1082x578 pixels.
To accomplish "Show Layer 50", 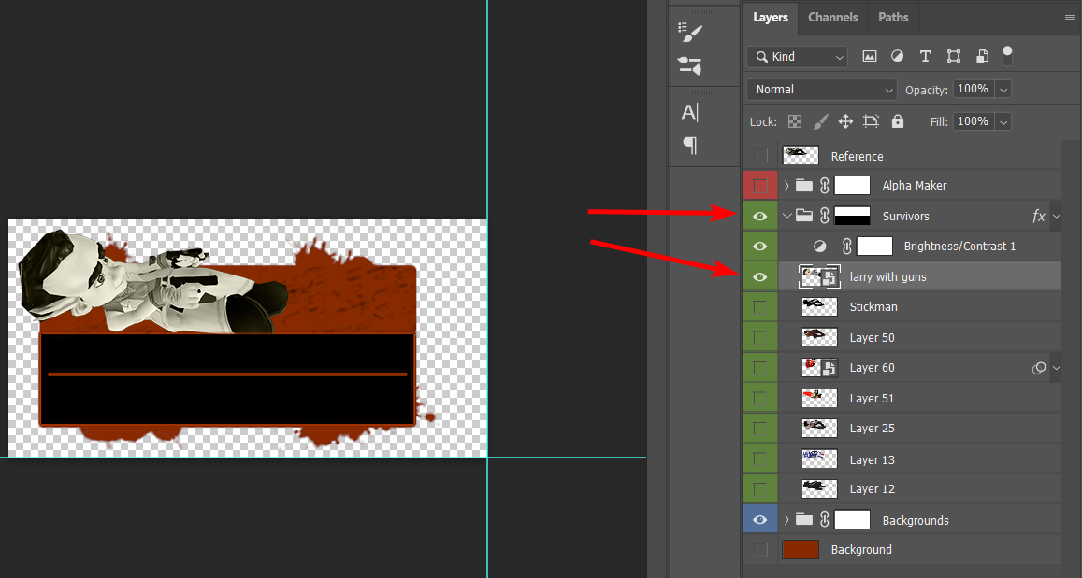I will click(x=759, y=338).
